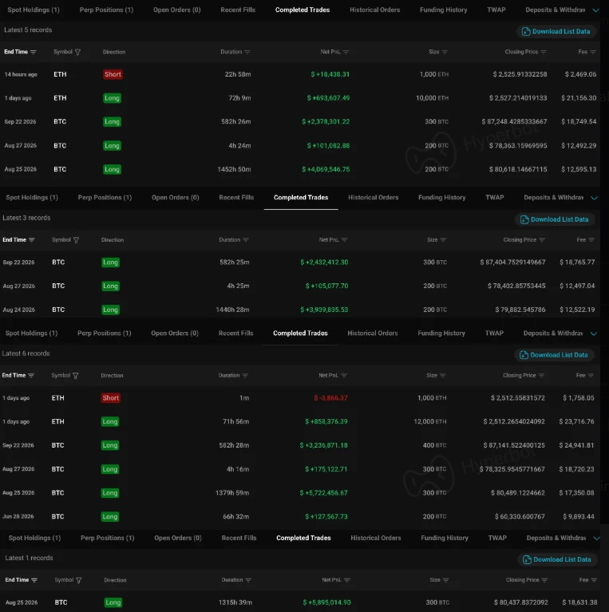Sort by Duration in Latest 6 records table
The height and width of the screenshot is (612, 609).
click(x=245, y=376)
